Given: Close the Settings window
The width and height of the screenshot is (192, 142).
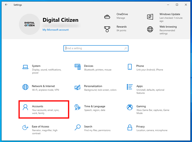Looking at the screenshot, I should (186, 5).
